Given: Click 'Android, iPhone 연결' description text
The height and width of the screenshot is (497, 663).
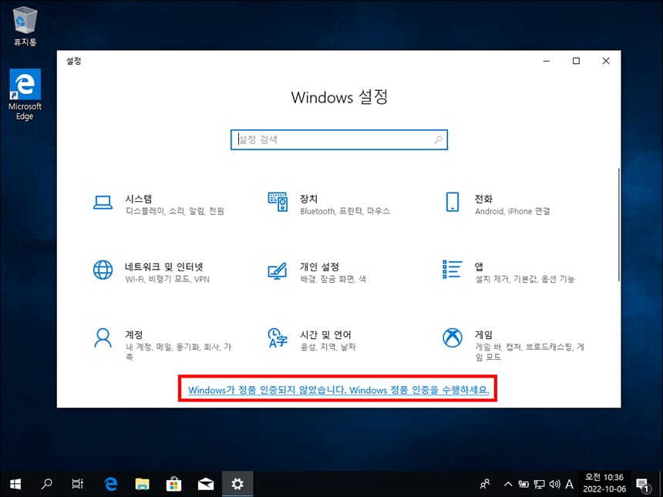Looking at the screenshot, I should point(513,211).
